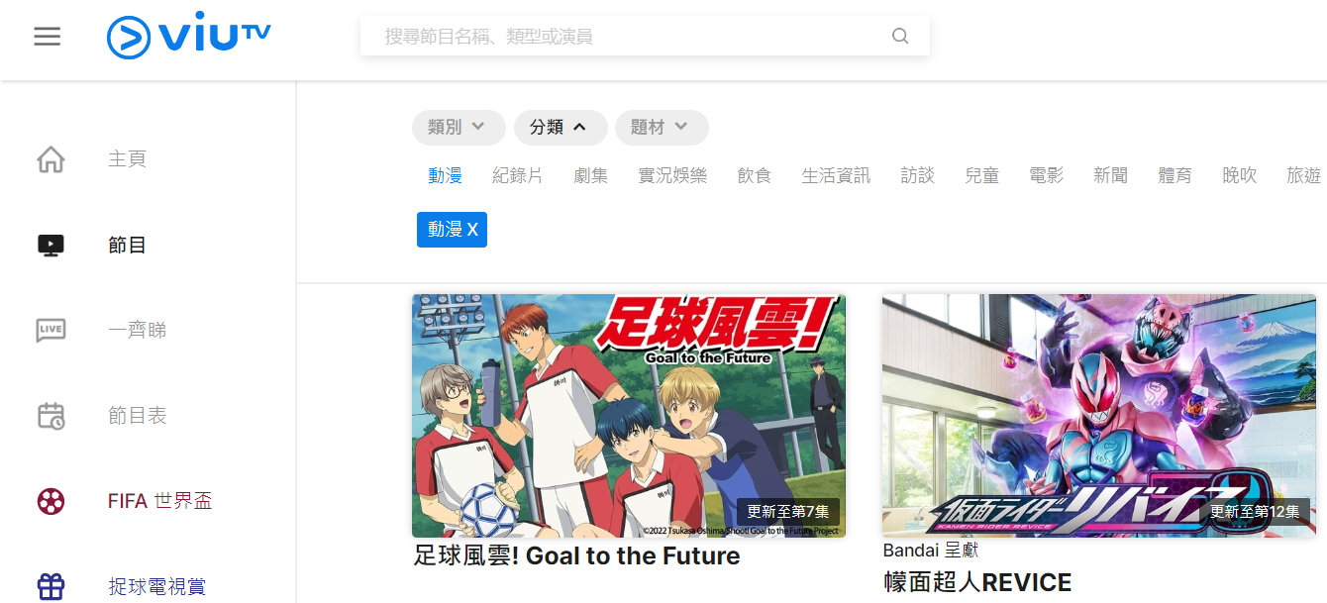Expand the 類別 dropdown

click(x=459, y=127)
